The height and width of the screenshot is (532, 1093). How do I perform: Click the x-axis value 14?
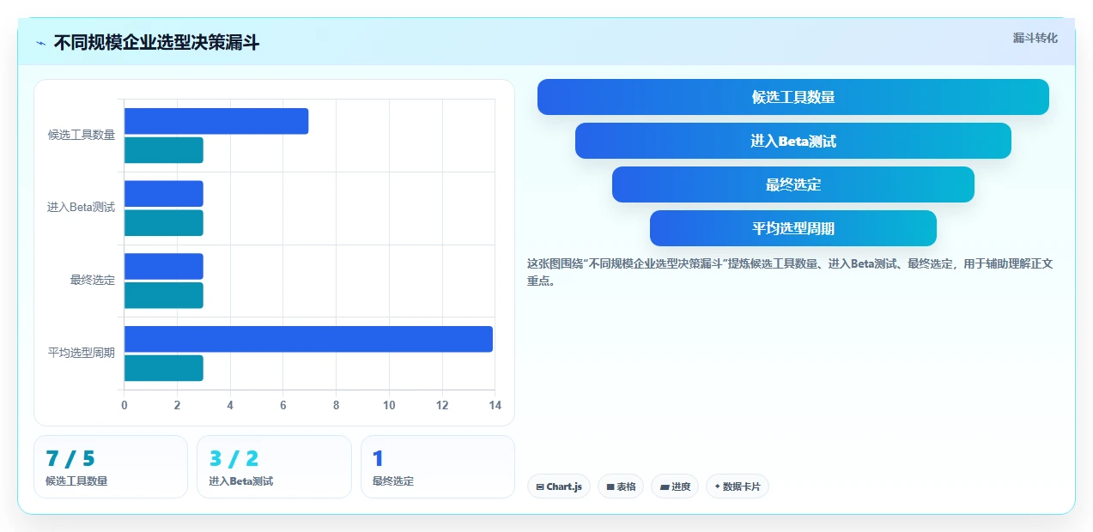(495, 405)
